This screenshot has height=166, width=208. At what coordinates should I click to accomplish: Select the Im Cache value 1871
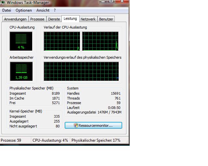coord(56,98)
